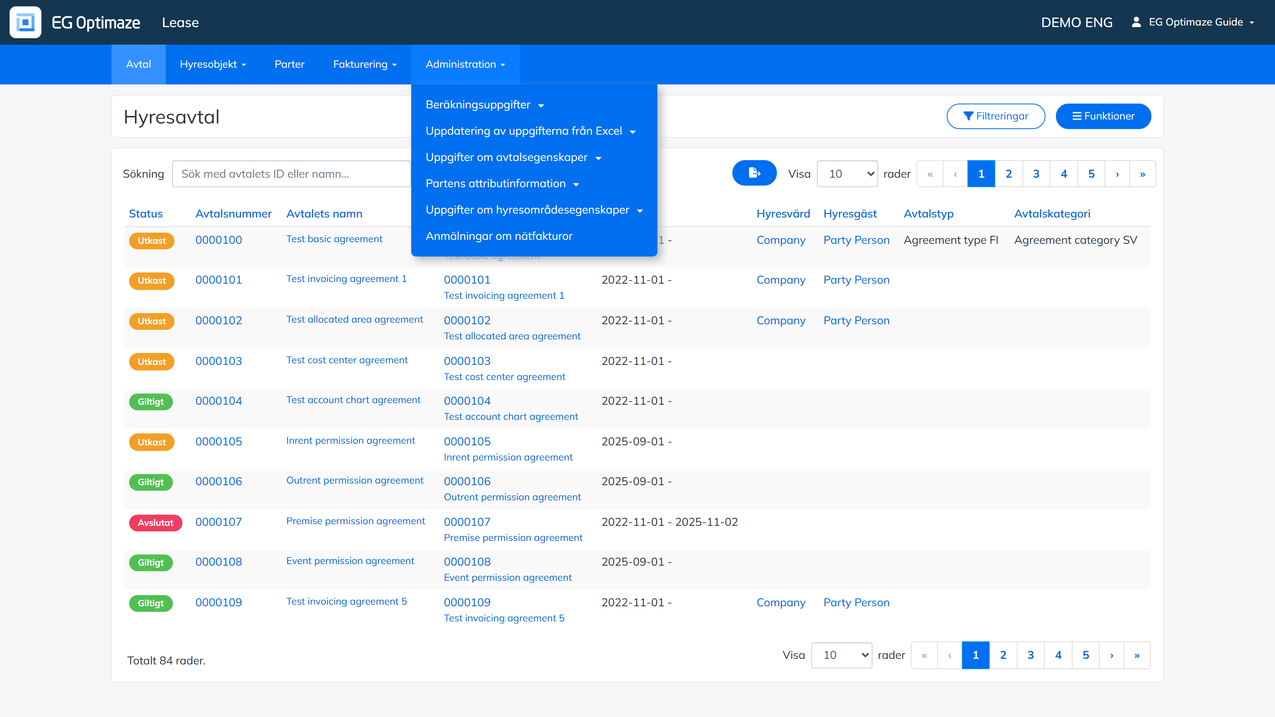Open Test cost center agreement in Avtalets namn

tap(347, 360)
